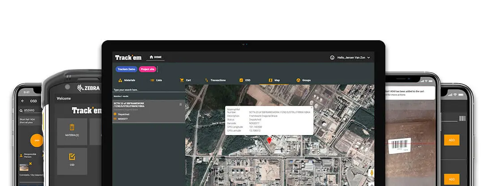Switch to the Map tab
Viewport: 487px width, 186px height.
(274, 80)
